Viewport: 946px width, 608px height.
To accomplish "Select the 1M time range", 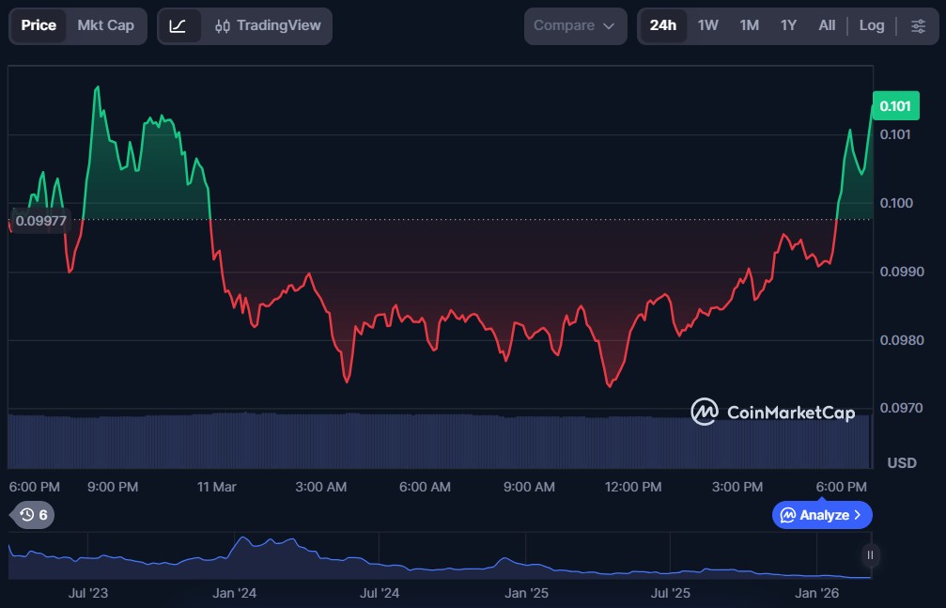I will [749, 25].
